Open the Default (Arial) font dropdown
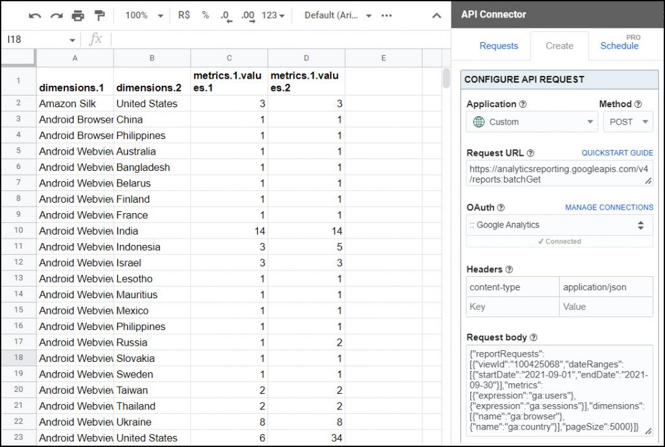 tap(338, 16)
